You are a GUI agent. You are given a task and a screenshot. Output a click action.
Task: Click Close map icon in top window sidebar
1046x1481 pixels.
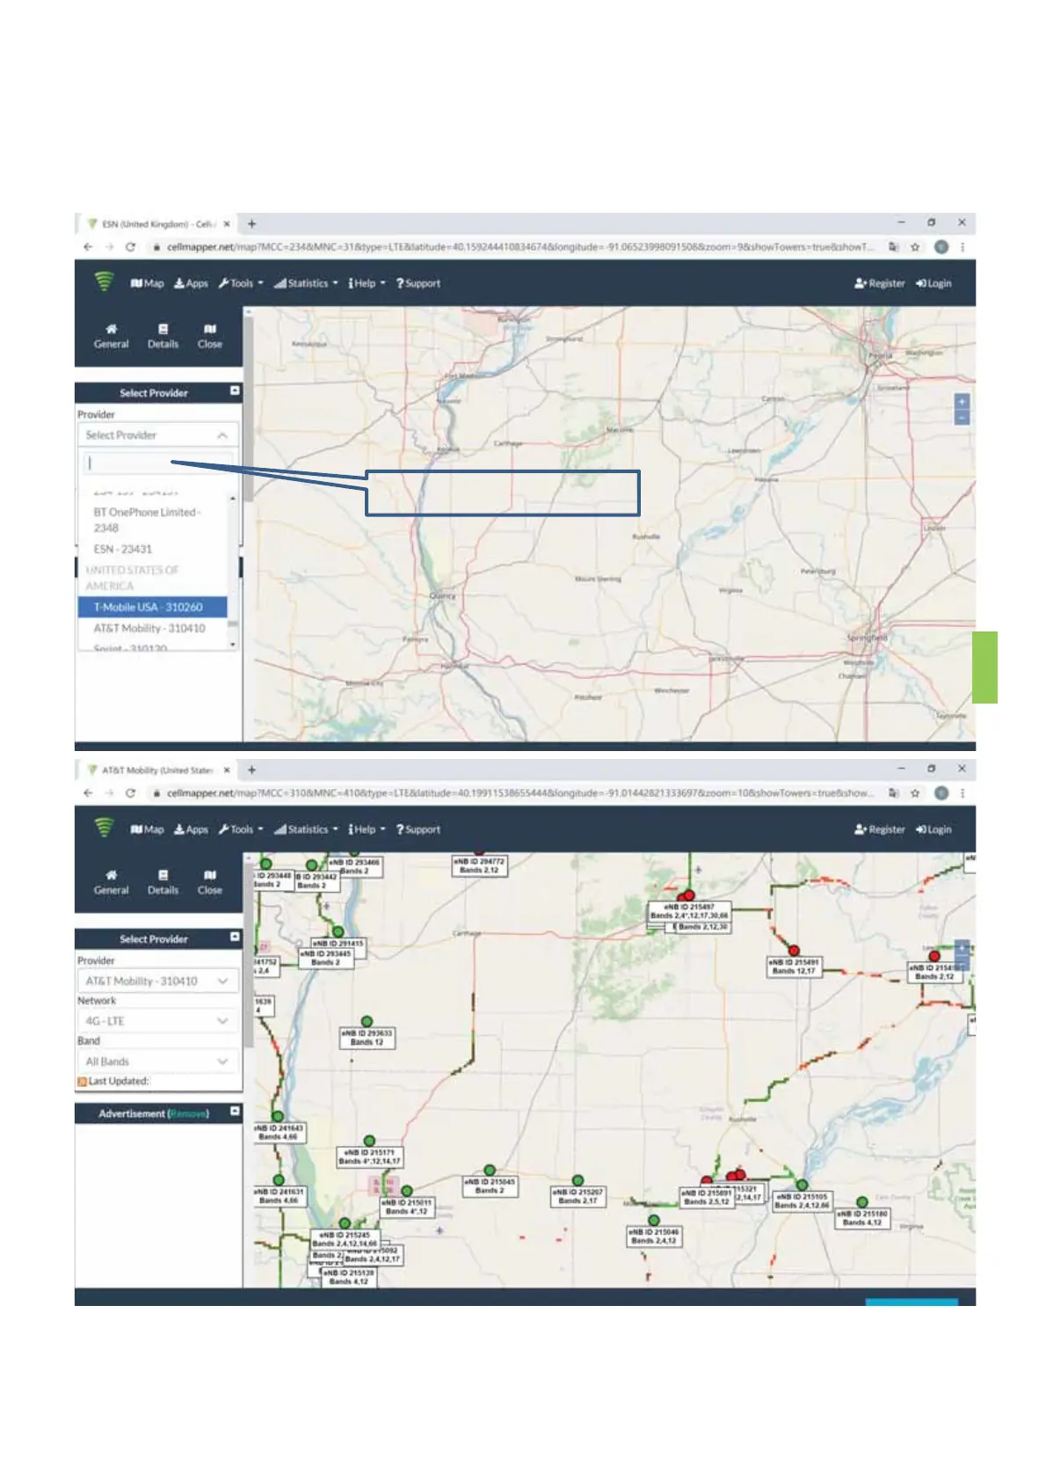pos(210,337)
